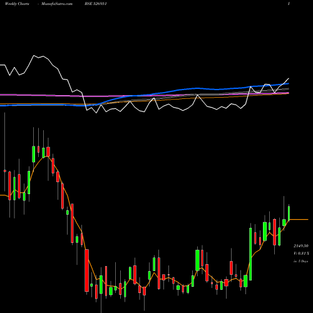Click the tall red candle at the chart's lowest drop
The height and width of the screenshot is (313, 313).
pos(87,270)
